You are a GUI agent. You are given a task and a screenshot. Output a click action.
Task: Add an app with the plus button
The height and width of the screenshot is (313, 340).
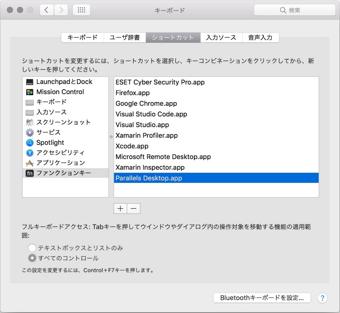click(x=120, y=209)
